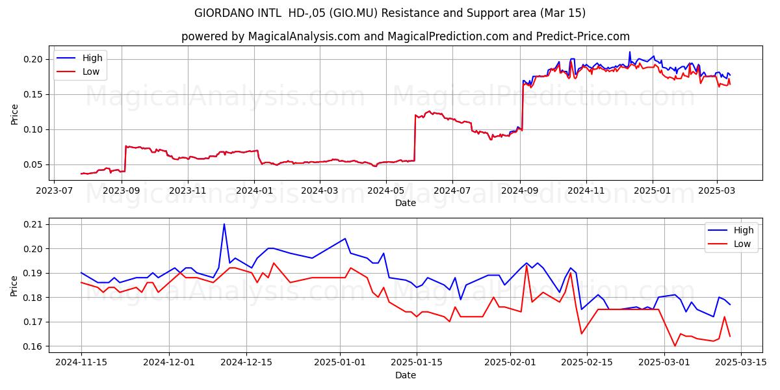This screenshot has height=390, width=780.
Task: Click the 2023-11 tick label
Action: (x=188, y=190)
